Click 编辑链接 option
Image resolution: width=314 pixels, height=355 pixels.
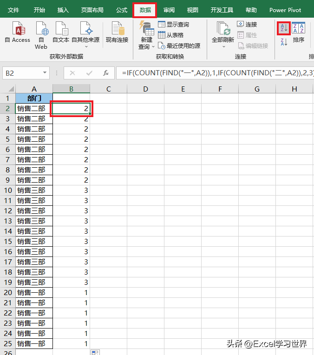pyautogui.click(x=253, y=46)
